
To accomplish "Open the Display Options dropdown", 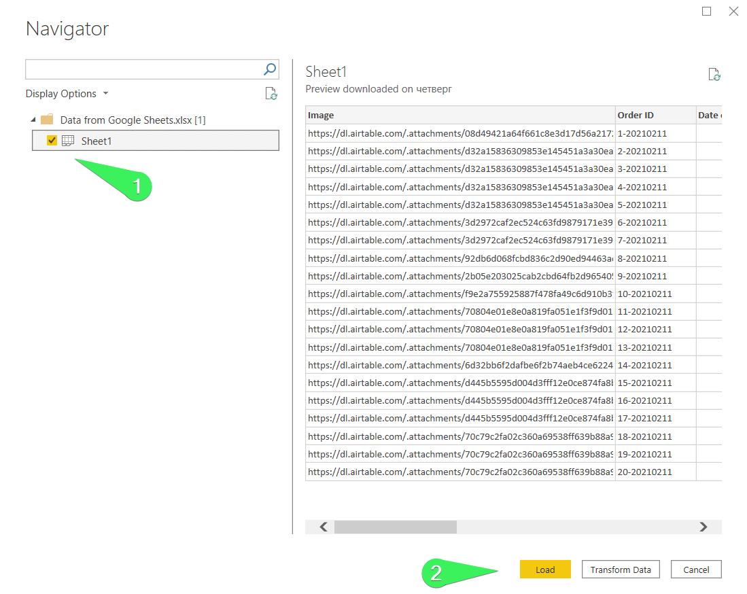I will pyautogui.click(x=67, y=93).
